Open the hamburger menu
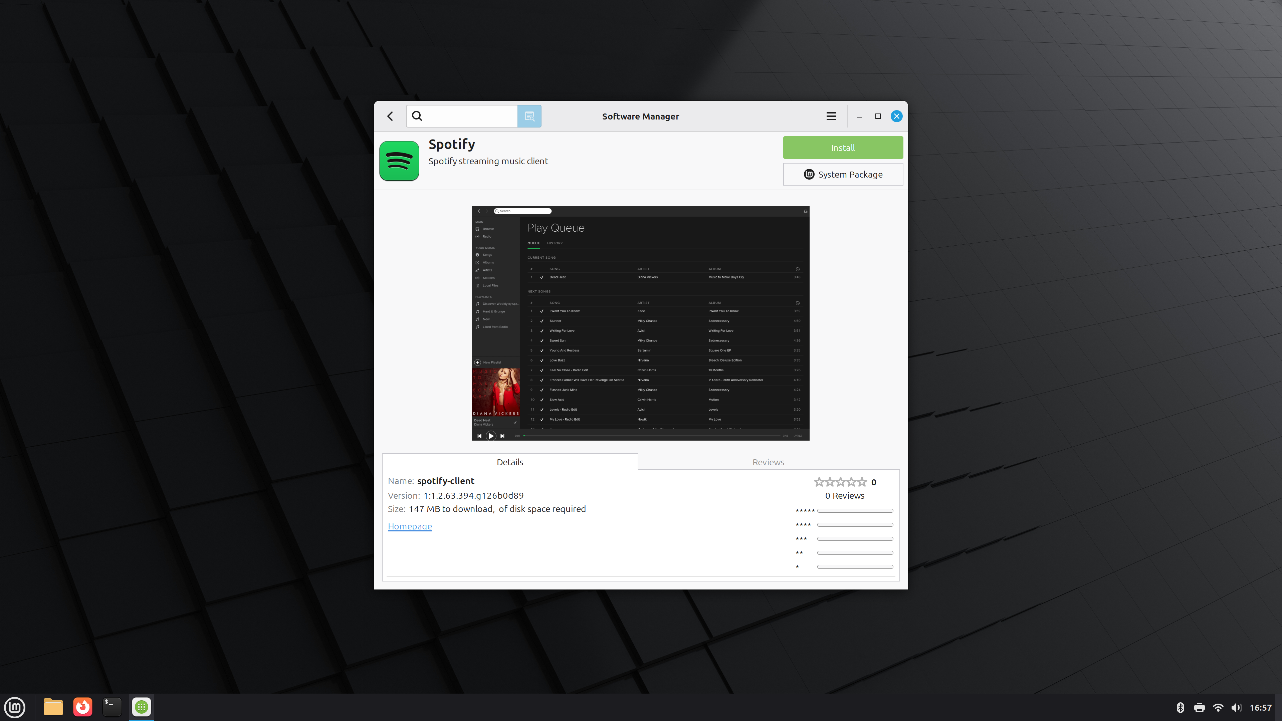 click(x=831, y=116)
